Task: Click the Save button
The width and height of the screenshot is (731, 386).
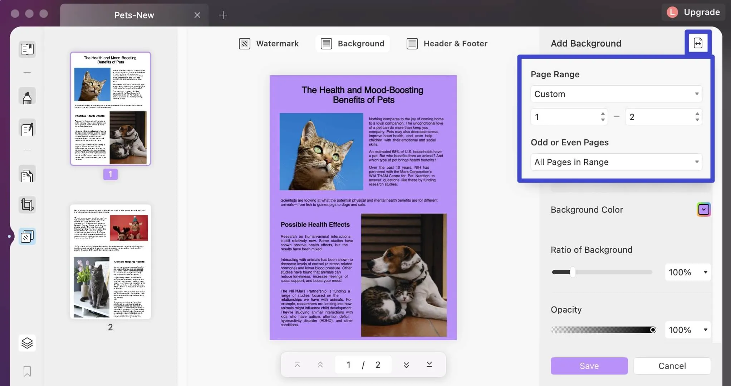Action: pos(589,366)
